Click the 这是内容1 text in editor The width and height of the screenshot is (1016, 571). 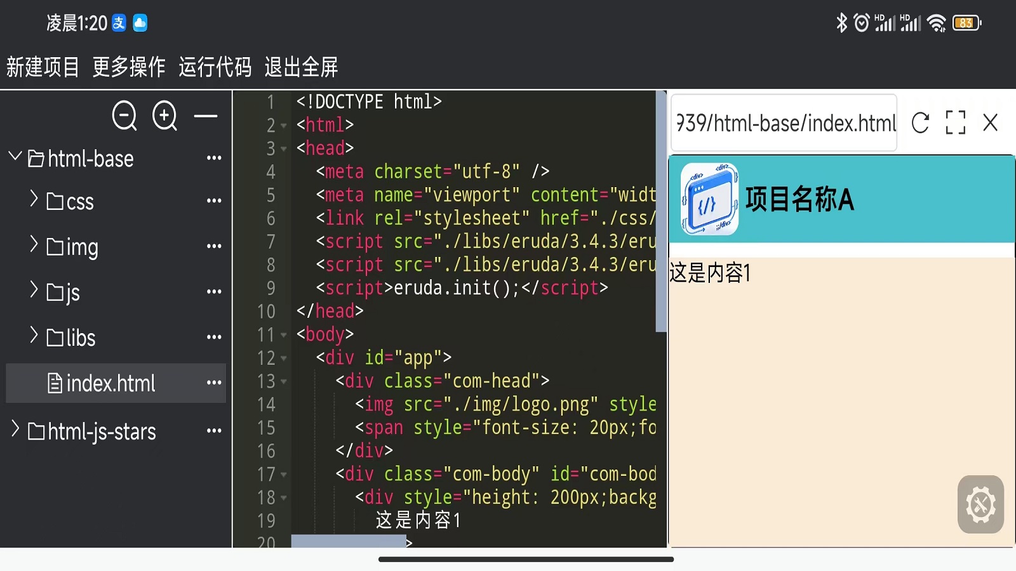click(x=418, y=520)
